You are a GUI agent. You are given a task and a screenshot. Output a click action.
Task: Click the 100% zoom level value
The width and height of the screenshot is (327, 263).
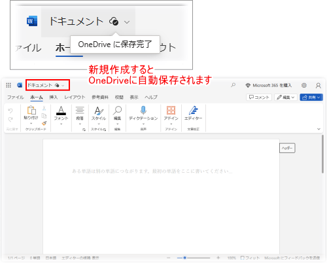click(232, 258)
